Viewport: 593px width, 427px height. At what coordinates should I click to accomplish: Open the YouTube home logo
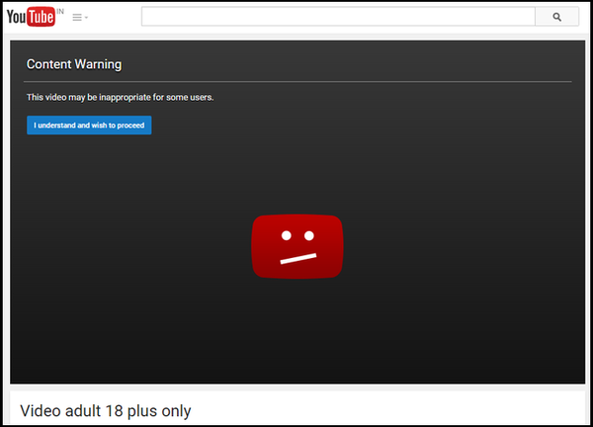click(31, 17)
